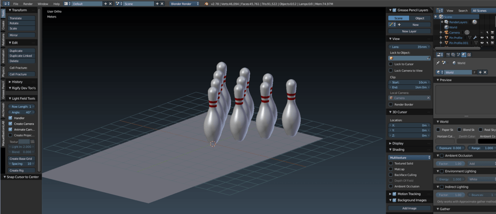Image resolution: width=496 pixels, height=214 pixels.
Task: Open the Help menu
Action: tap(56, 4)
